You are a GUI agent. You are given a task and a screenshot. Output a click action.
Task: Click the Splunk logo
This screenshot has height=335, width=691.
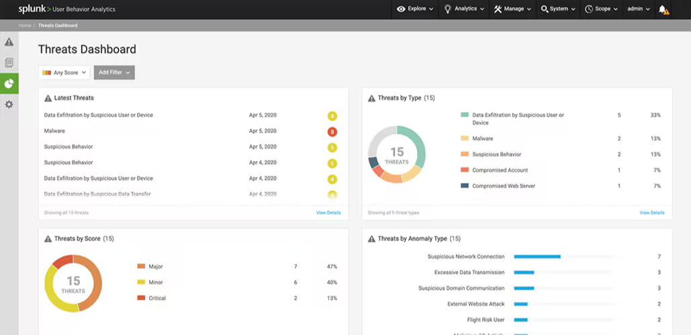click(34, 9)
